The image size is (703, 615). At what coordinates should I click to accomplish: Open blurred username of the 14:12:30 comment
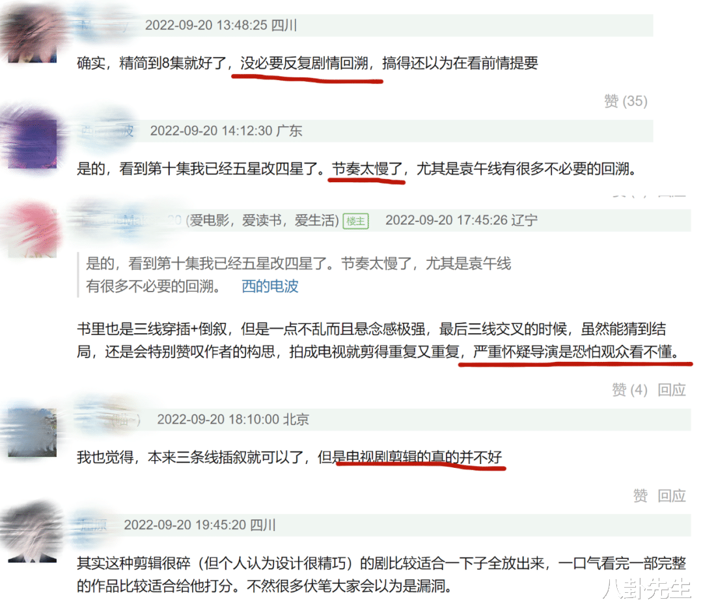[107, 131]
